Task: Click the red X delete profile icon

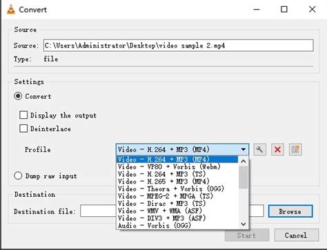Action: (x=277, y=150)
